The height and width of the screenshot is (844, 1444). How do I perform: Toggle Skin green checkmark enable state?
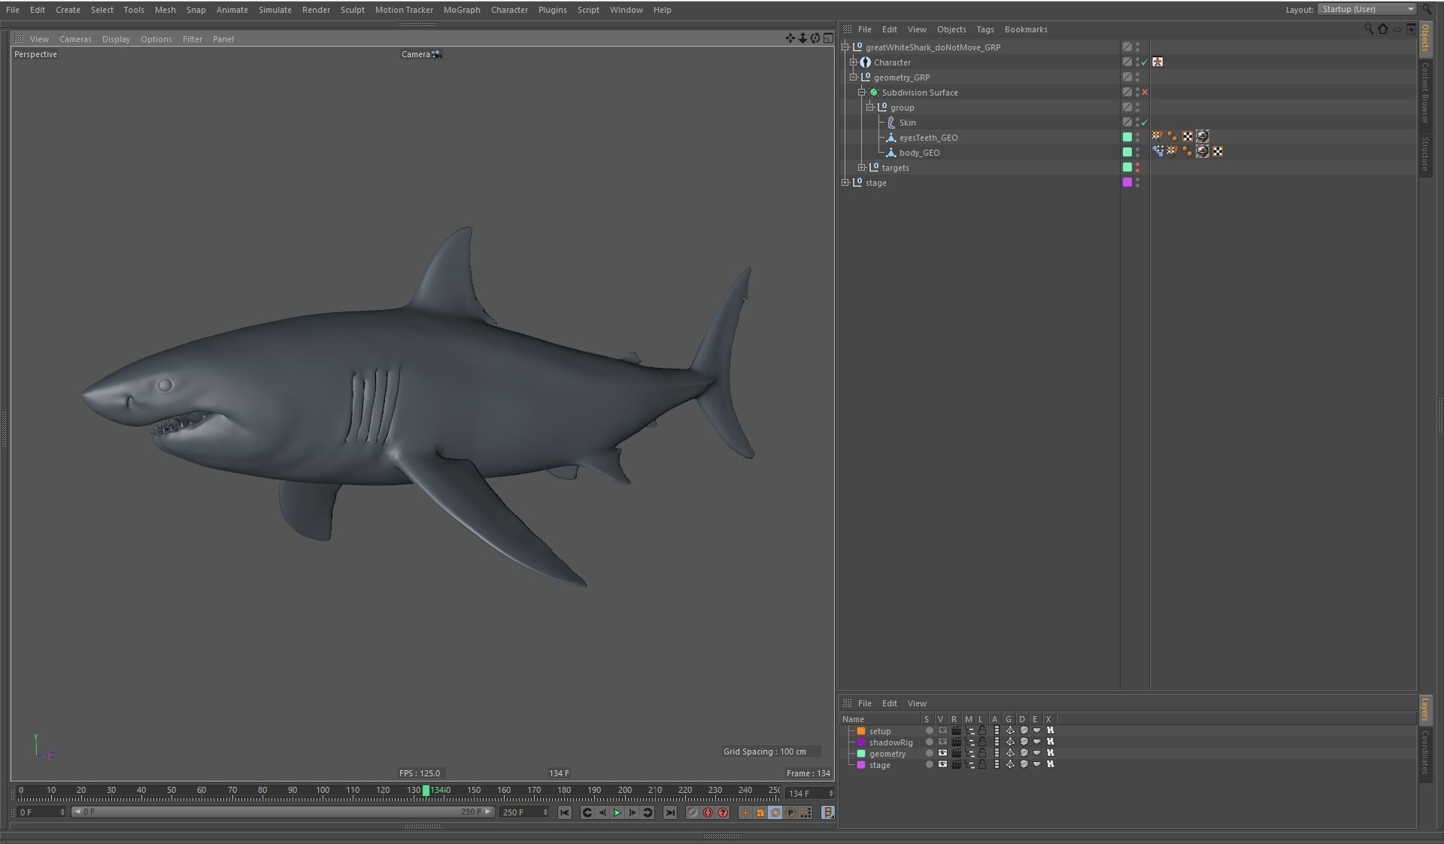pyautogui.click(x=1145, y=122)
